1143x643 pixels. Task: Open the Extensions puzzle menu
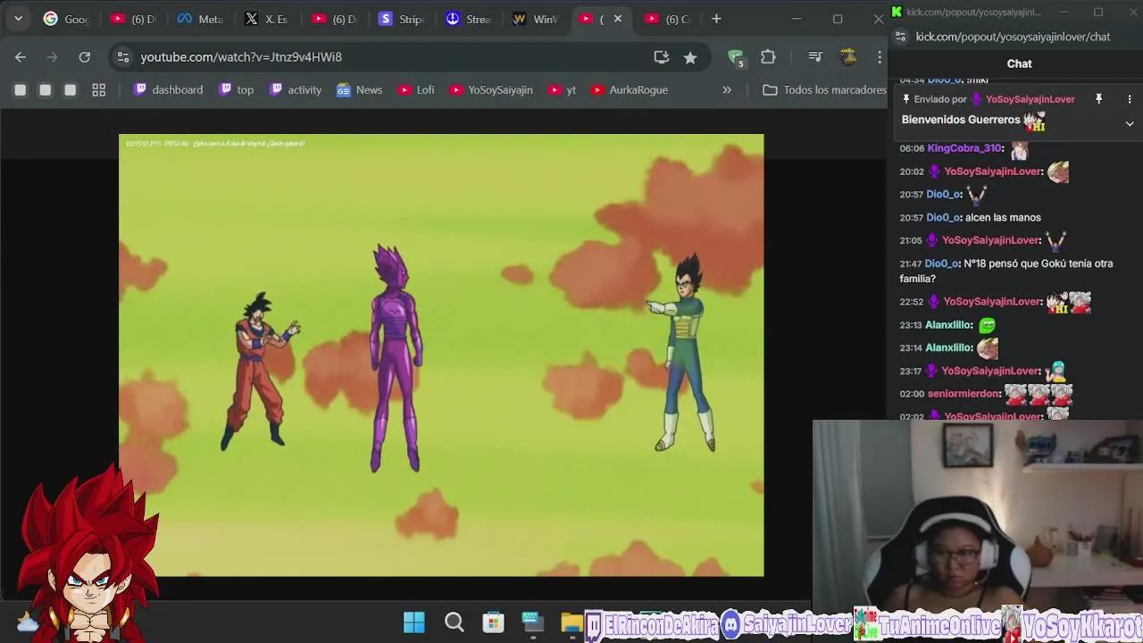point(768,57)
